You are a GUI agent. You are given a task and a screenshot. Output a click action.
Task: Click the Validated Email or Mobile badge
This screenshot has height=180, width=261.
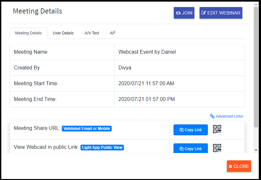coord(87,129)
